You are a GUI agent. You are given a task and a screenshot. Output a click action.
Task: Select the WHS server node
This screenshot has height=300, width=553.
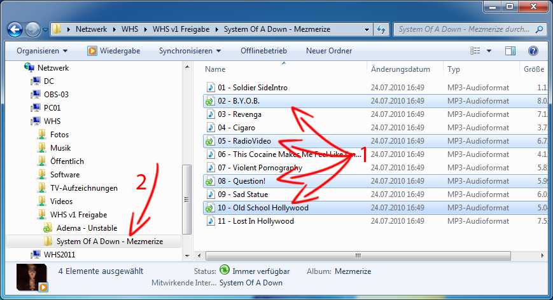(52, 121)
